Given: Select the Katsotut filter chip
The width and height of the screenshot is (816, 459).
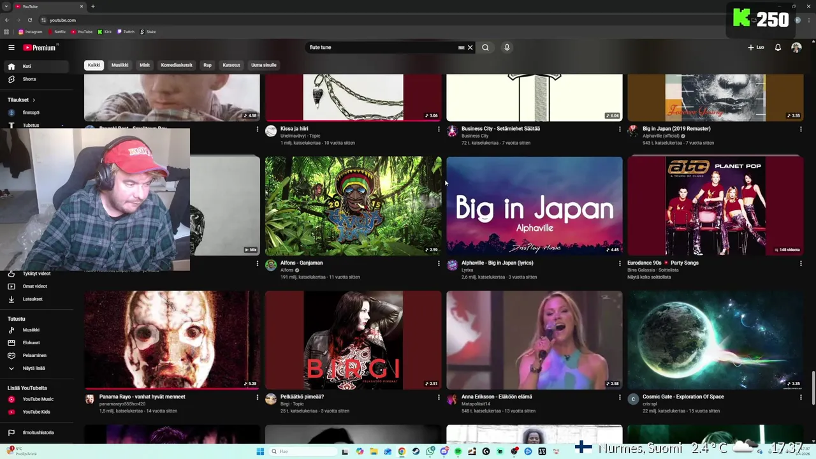Looking at the screenshot, I should [x=231, y=65].
